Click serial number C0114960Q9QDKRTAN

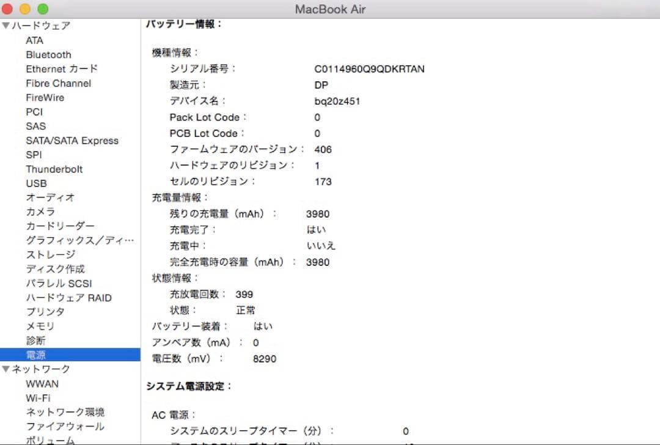click(x=369, y=69)
